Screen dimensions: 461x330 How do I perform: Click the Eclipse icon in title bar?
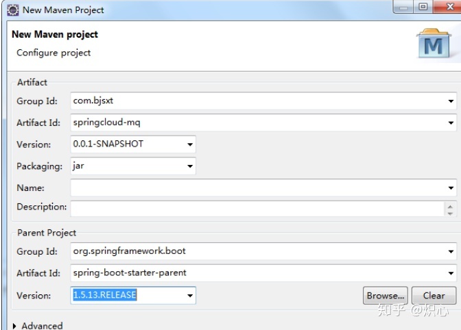click(12, 10)
